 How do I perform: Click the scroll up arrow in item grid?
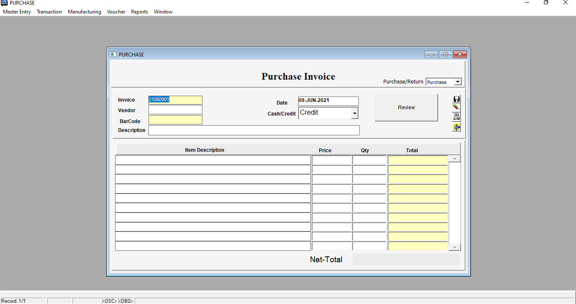click(x=455, y=159)
